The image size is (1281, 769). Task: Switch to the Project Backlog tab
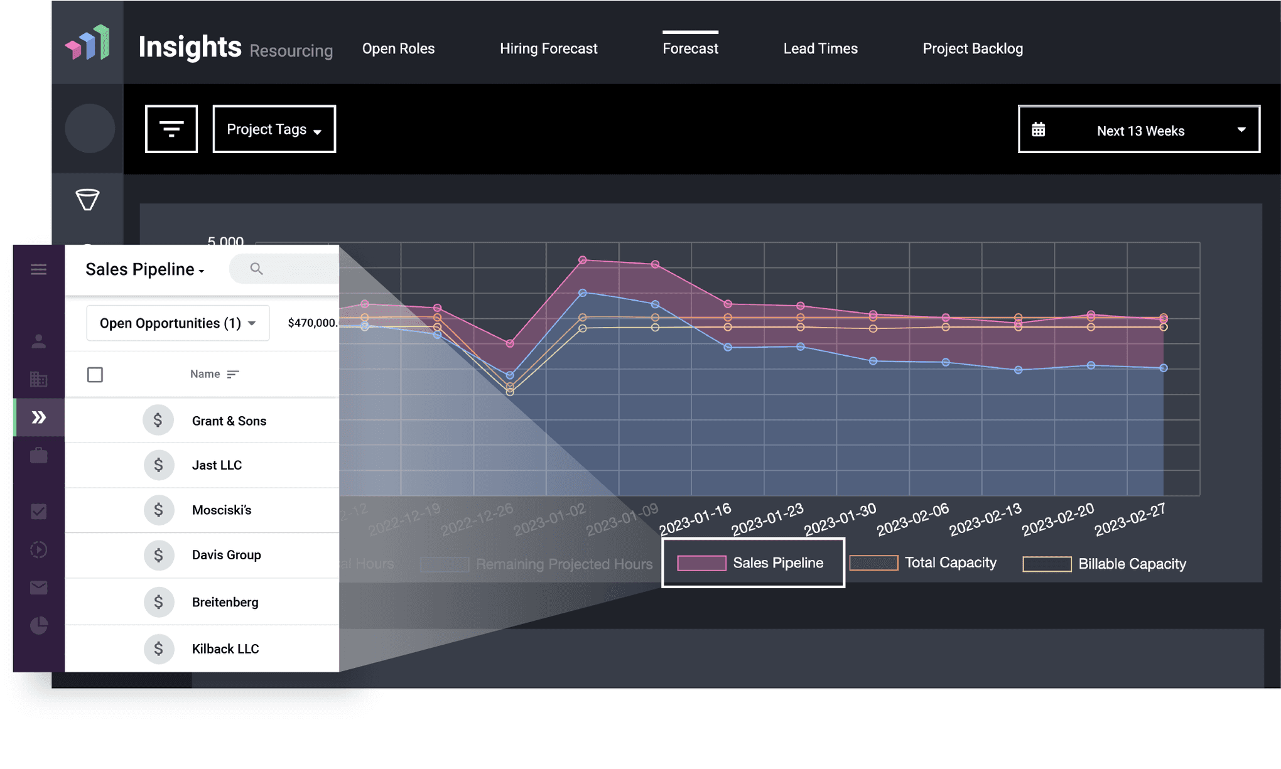(973, 48)
